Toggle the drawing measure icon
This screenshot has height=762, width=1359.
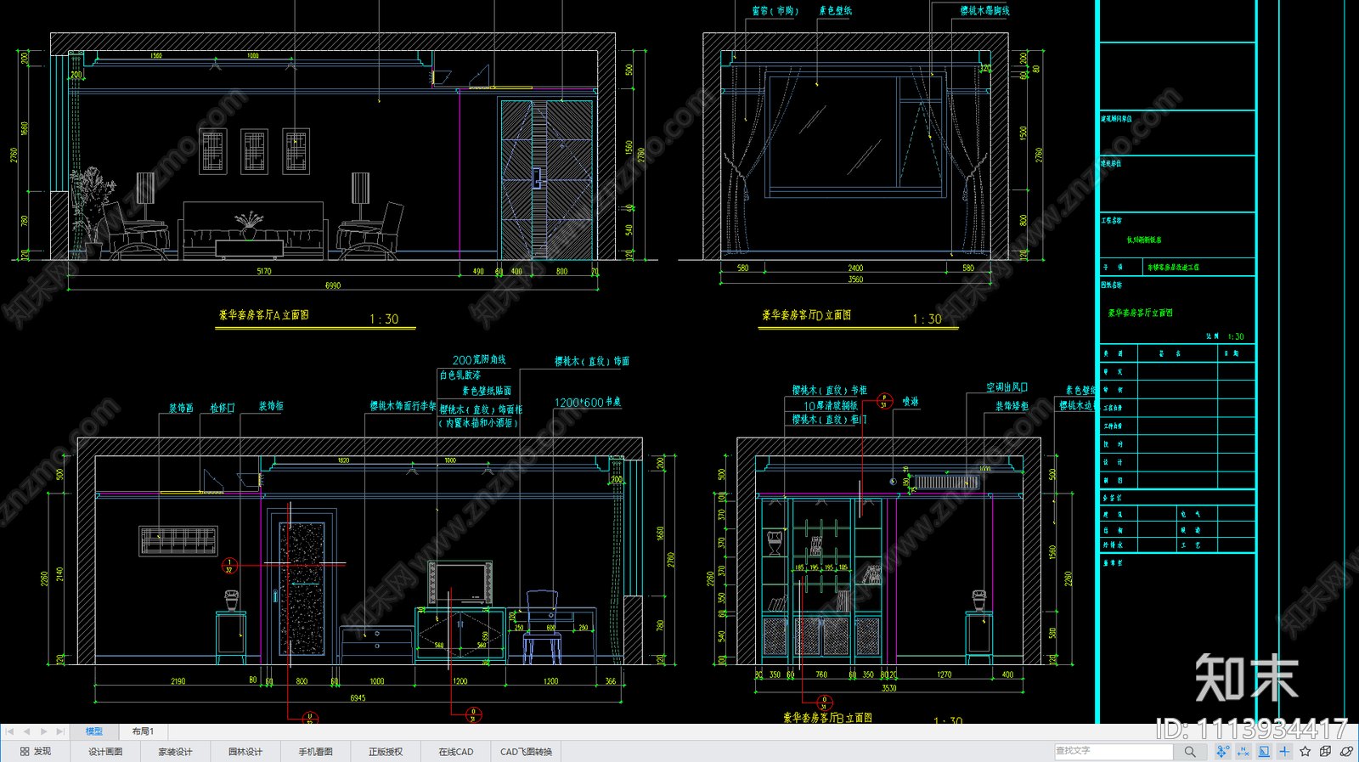pos(1264,752)
